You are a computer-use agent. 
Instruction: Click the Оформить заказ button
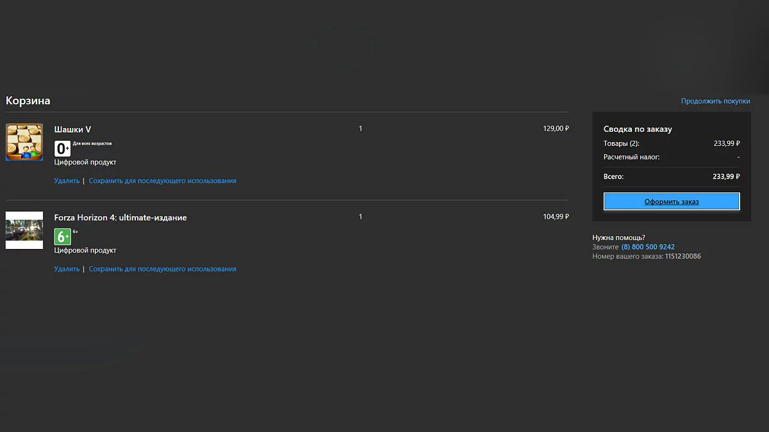pos(672,202)
